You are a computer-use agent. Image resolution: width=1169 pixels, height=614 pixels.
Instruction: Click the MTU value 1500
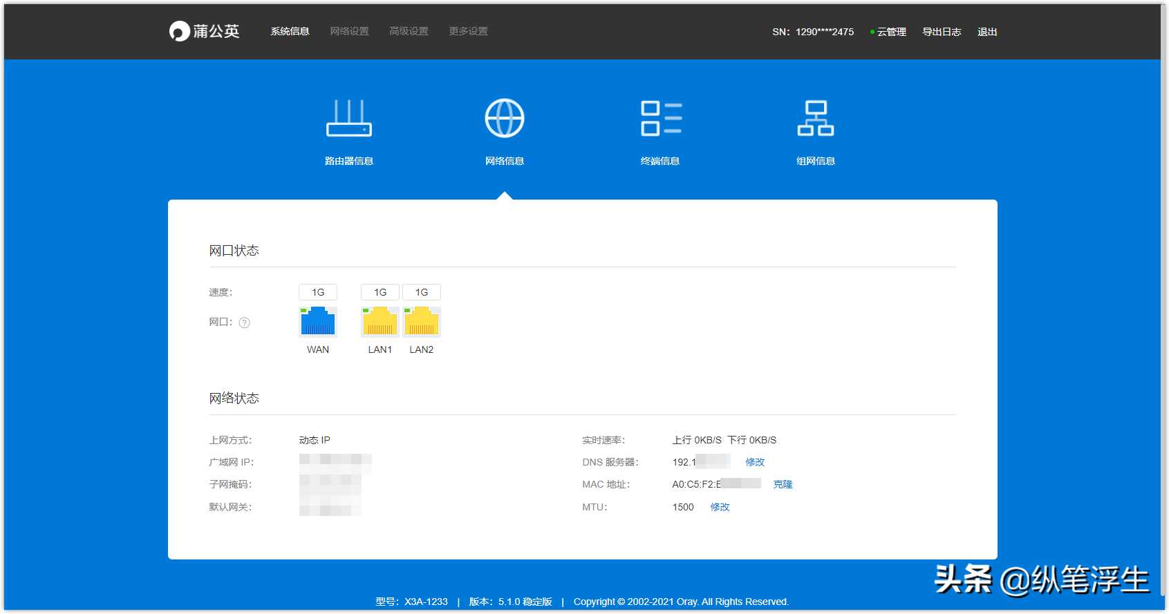[x=683, y=507]
